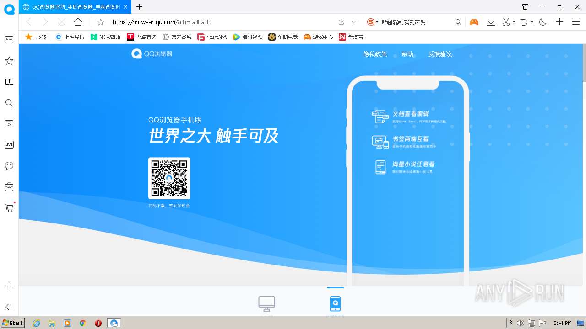Launch Internet Explorer from taskbar
586x329 pixels.
click(x=36, y=323)
